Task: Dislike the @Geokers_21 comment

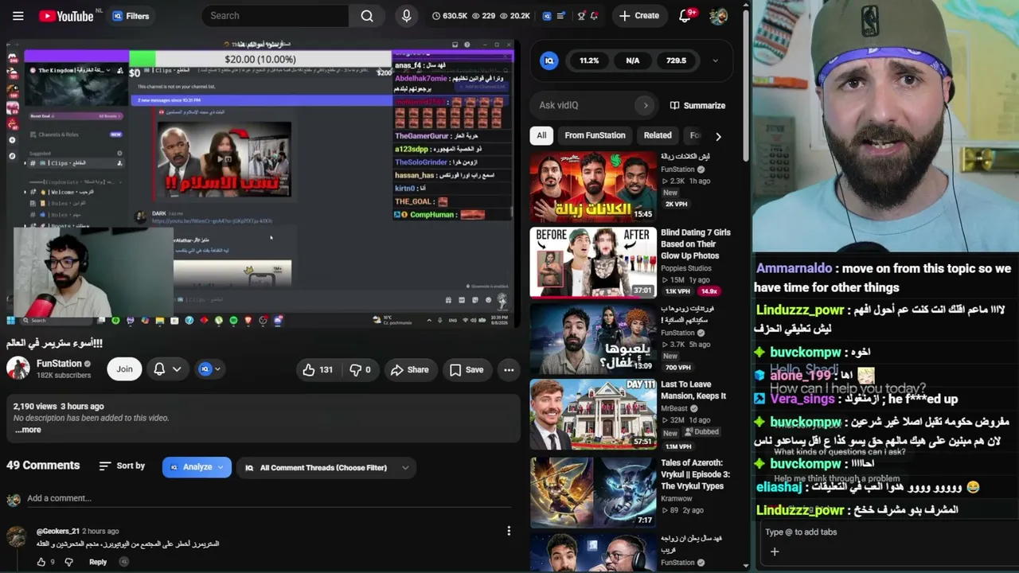Action: click(68, 562)
